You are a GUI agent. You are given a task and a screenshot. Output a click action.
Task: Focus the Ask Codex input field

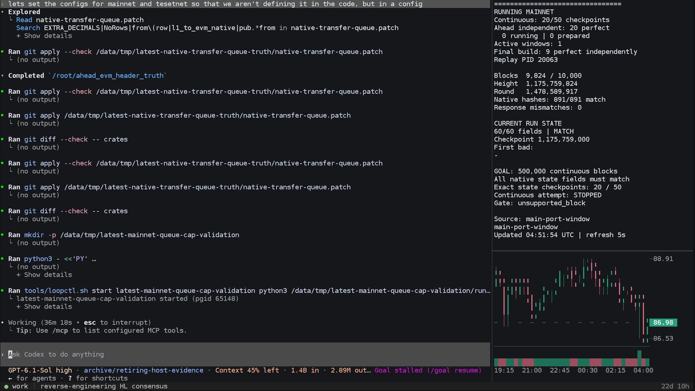pyautogui.click(x=245, y=354)
